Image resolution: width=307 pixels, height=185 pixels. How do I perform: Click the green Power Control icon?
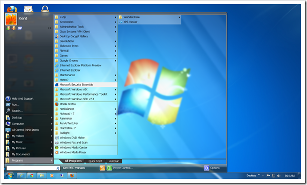coord(109,168)
